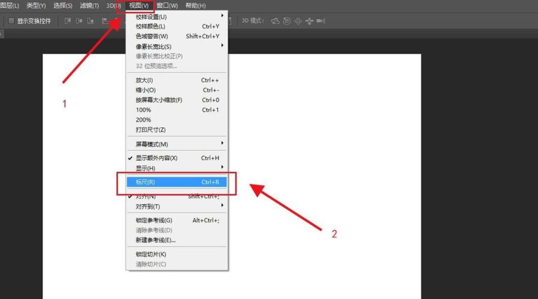Screen dimensions: 538x299
Task: Expand the 像素长宽比(S) submenu
Action: pyautogui.click(x=177, y=46)
